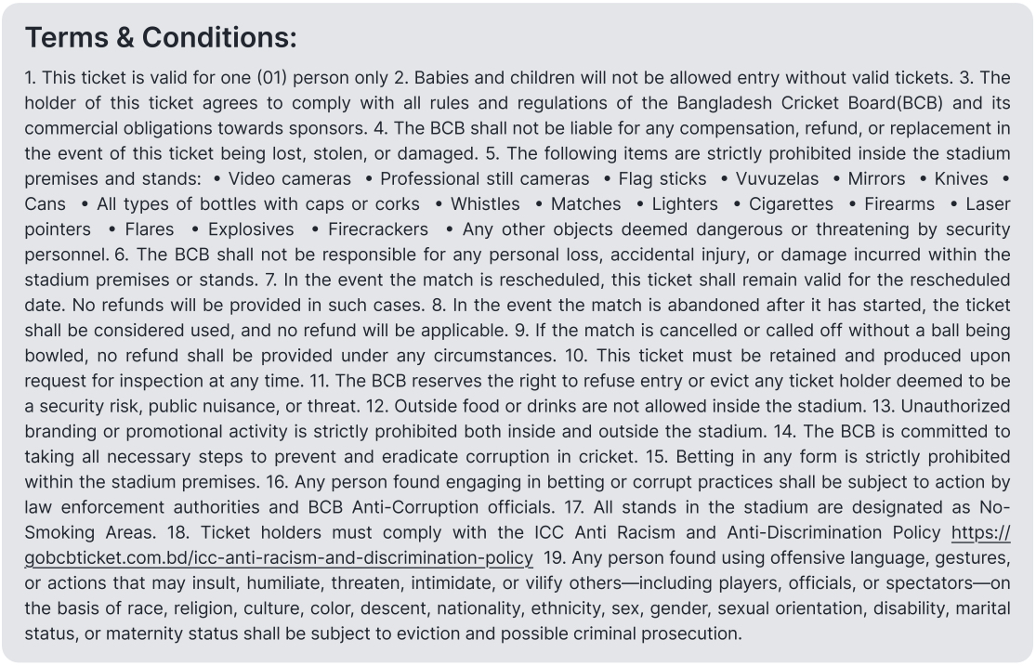Click the "Bangladesh Cricket Board(BCB)" text

pos(804,103)
